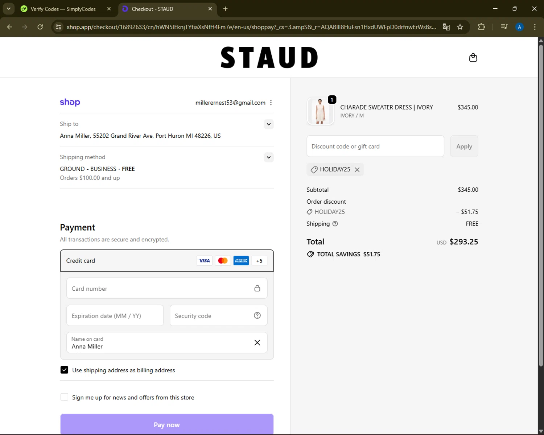Show +5 more card types
The width and height of the screenshot is (544, 435).
(x=259, y=261)
